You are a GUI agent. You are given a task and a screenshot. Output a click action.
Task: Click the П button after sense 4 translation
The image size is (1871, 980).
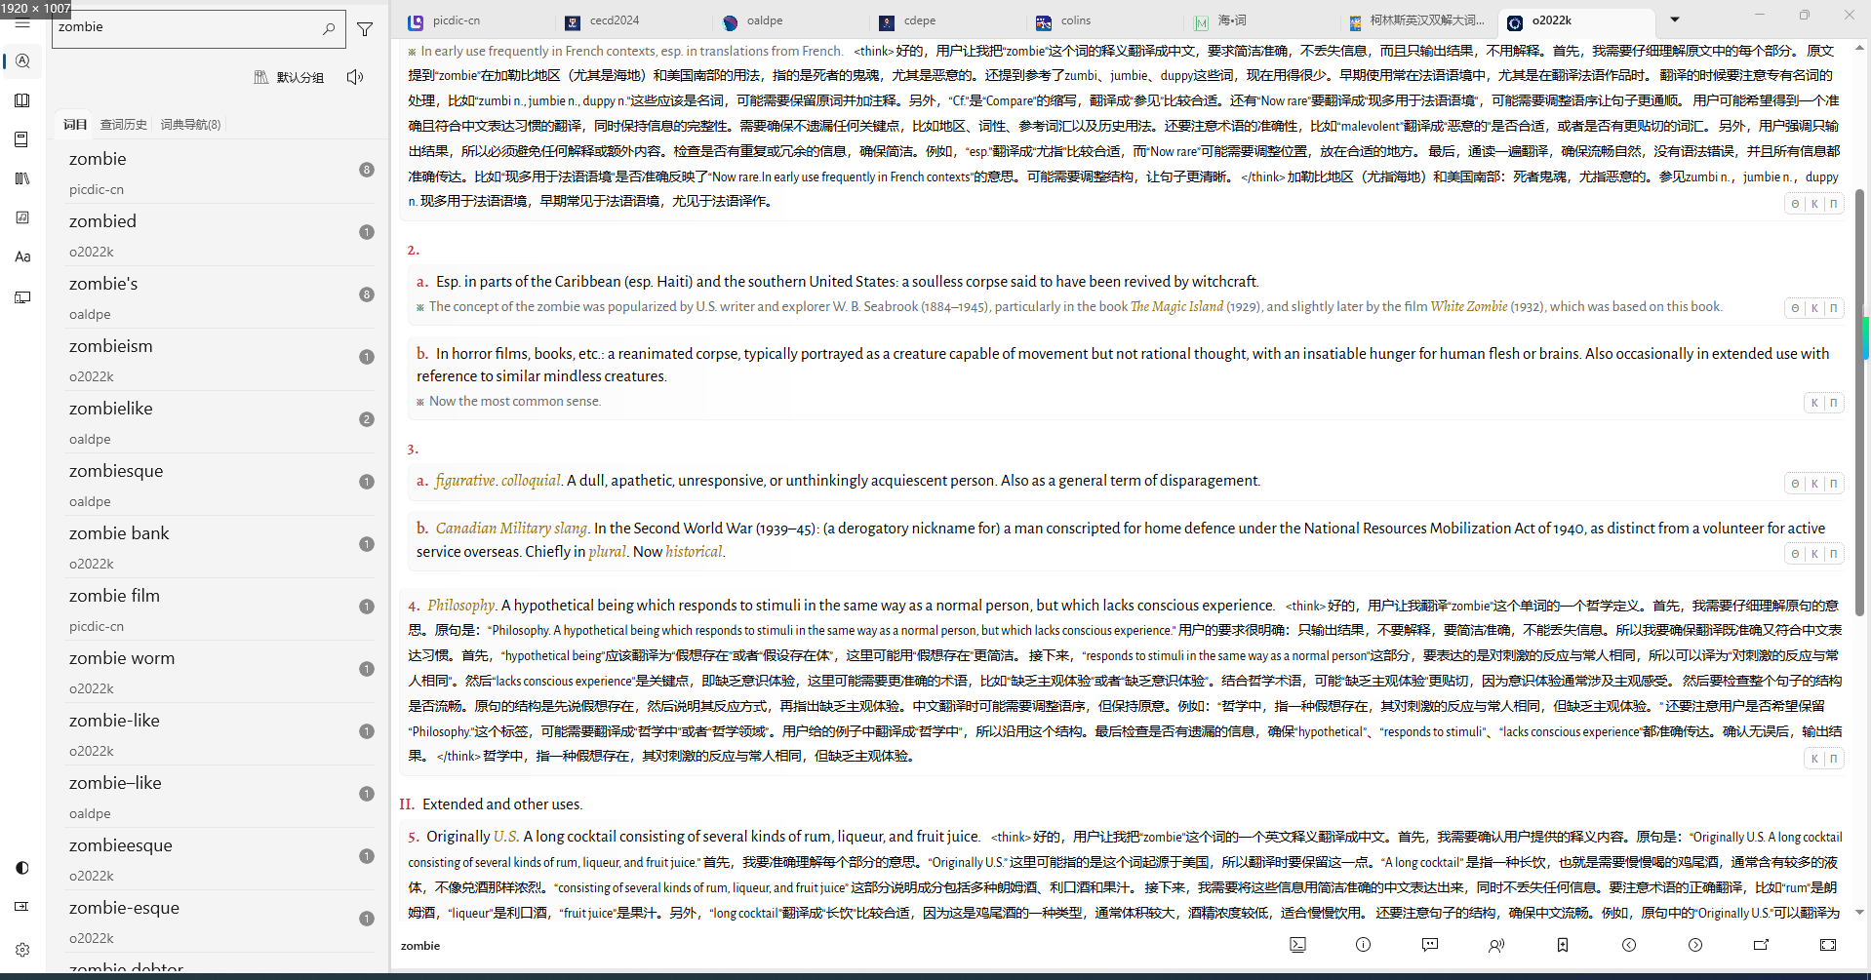click(1833, 759)
